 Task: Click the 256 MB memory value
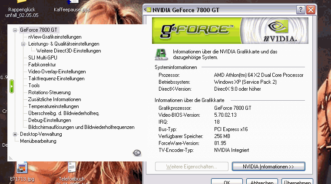[222, 136]
